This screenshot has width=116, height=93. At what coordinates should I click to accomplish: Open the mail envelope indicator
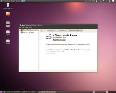[110, 1]
